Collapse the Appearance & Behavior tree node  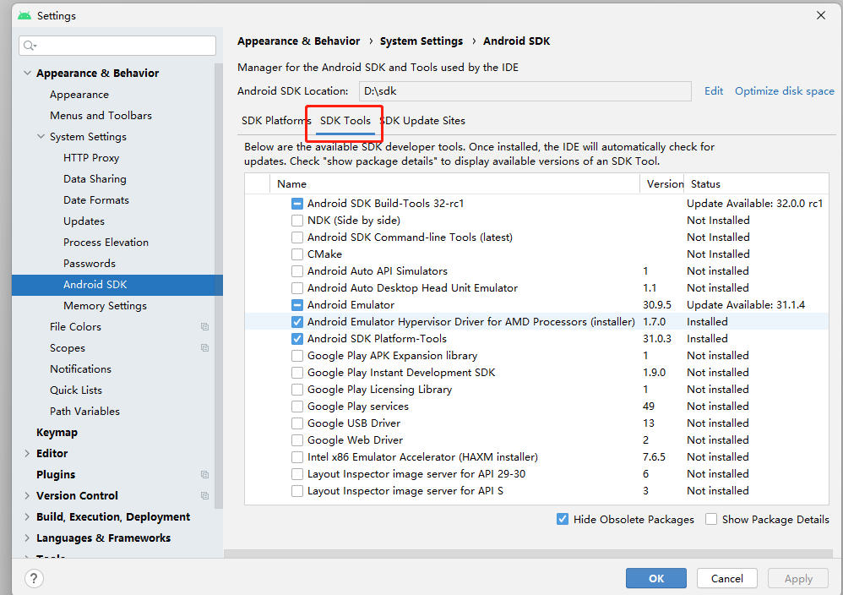point(27,73)
